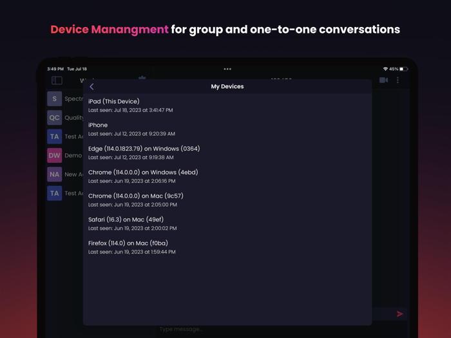Start a video call
This screenshot has width=451, height=338.
[383, 80]
